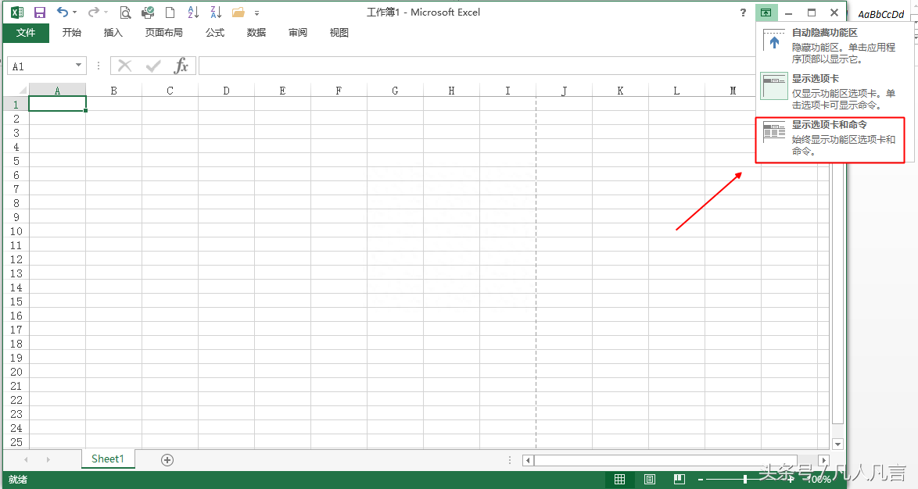
Task: Select the Save icon on Quick Access Toolbar
Action: 39,12
